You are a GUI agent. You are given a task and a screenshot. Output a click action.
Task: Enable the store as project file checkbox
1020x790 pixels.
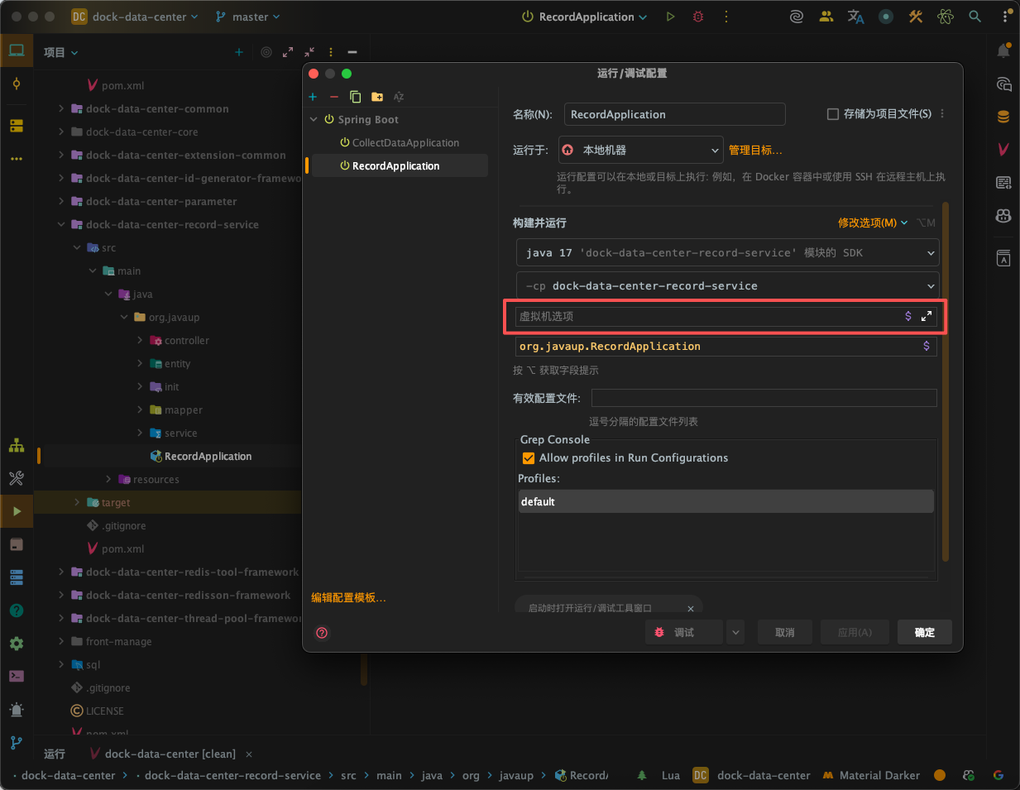[x=833, y=114]
